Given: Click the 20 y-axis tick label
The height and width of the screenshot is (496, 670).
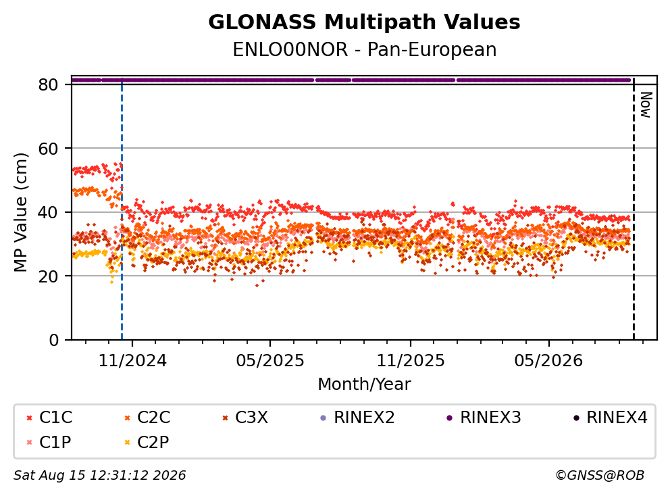Looking at the screenshot, I should coord(48,276).
